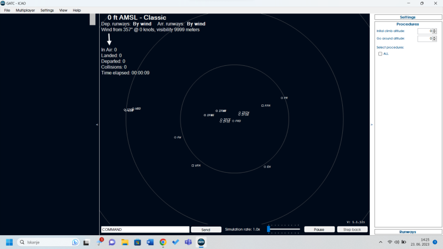Click the EN waypoint marker
Screen dimensions: 443x249
265,167
